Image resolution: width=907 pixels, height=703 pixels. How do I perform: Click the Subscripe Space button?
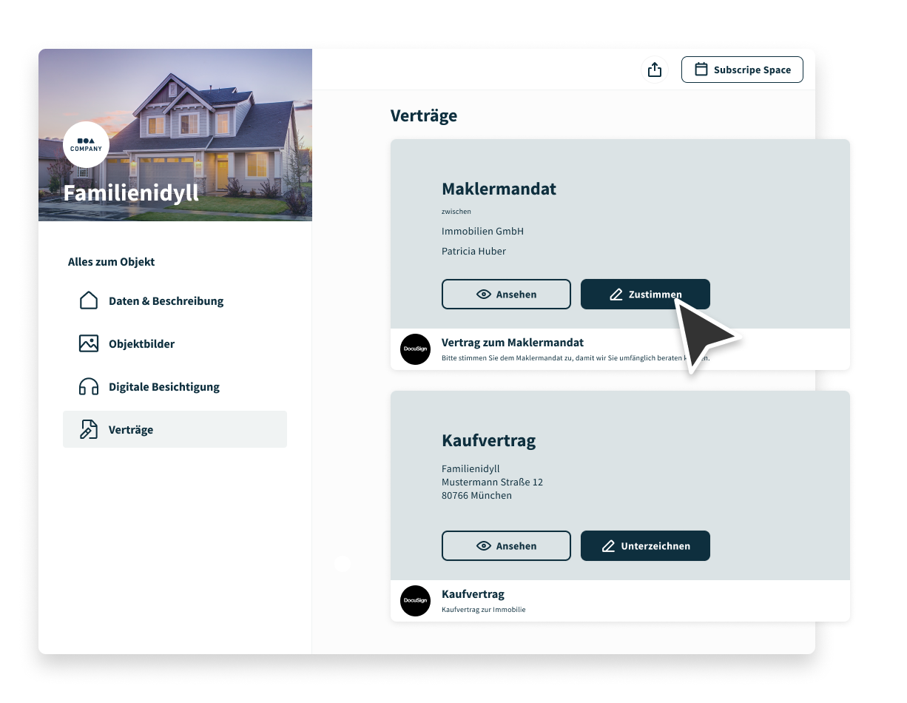(x=742, y=70)
